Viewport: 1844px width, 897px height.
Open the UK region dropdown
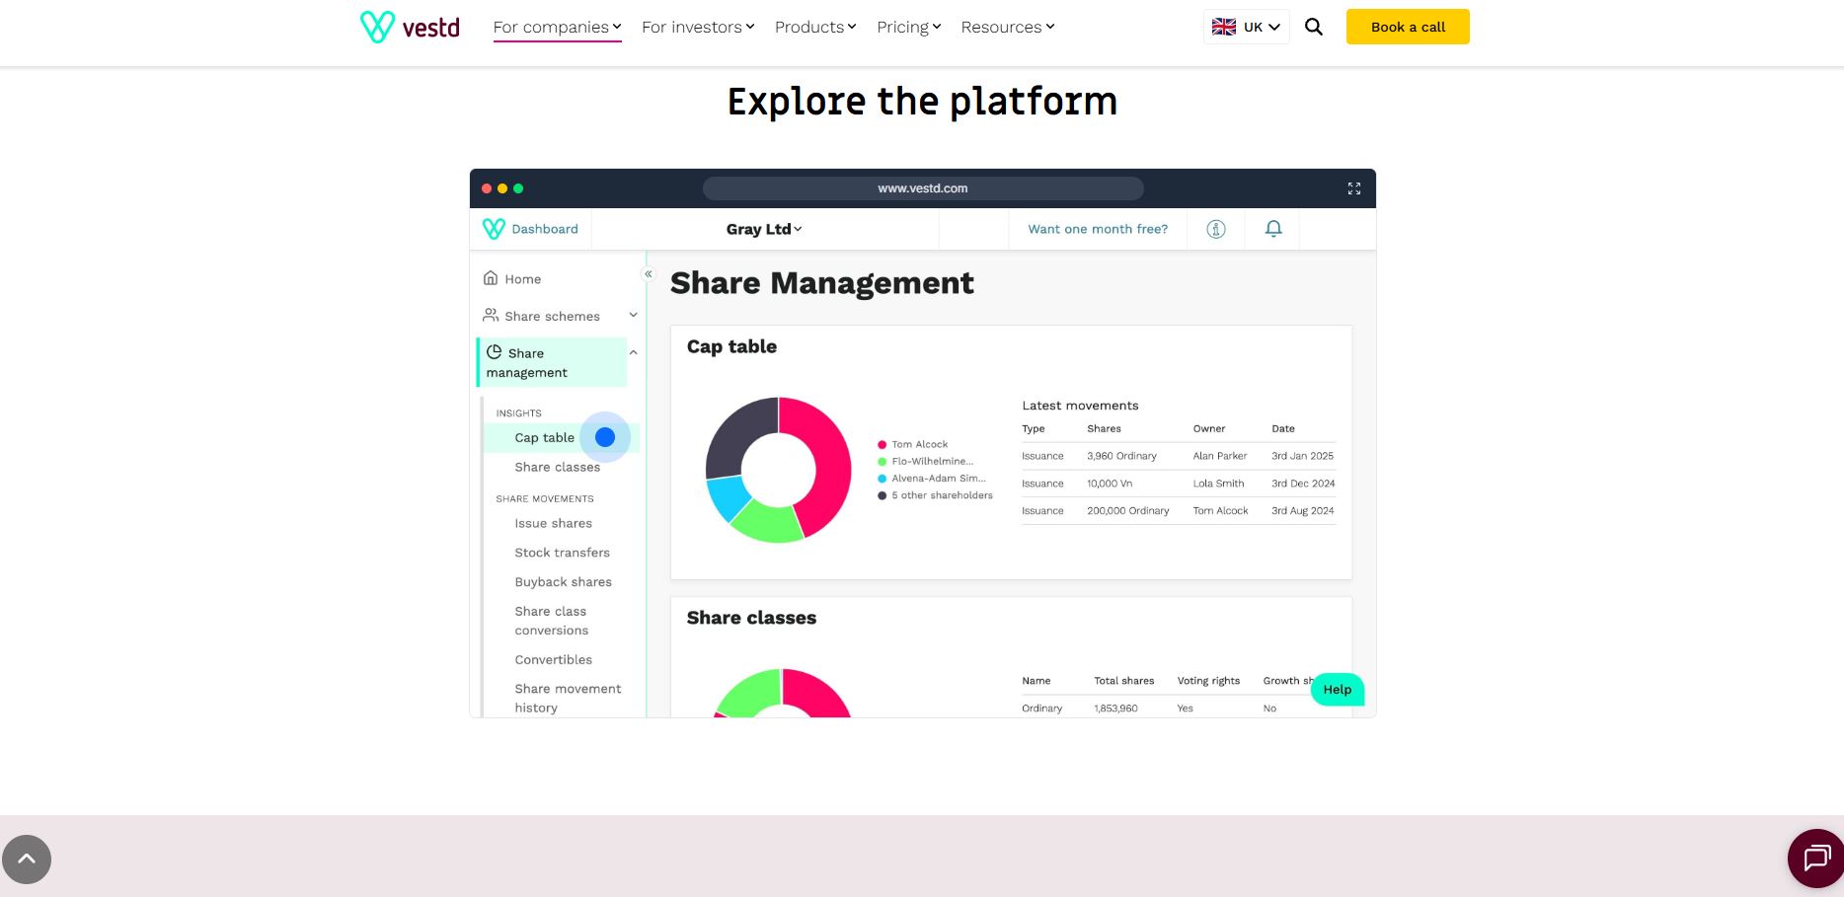click(1247, 27)
